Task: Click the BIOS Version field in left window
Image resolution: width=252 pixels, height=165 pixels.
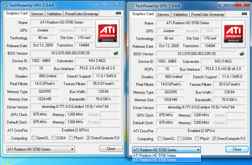Action: point(71,53)
